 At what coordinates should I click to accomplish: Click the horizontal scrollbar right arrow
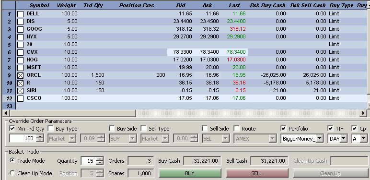(x=364, y=113)
